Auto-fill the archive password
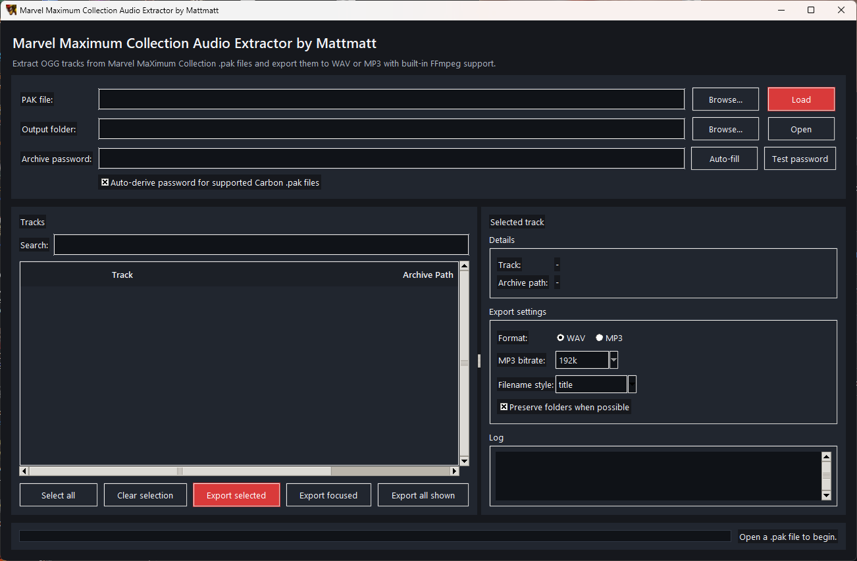Viewport: 857px width, 561px height. coord(724,158)
